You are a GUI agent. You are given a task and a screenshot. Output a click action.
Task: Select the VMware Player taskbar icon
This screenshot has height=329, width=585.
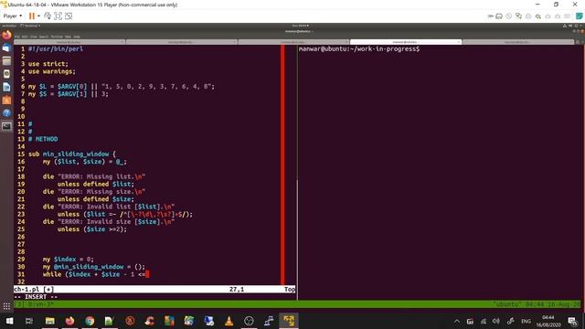coord(289,321)
